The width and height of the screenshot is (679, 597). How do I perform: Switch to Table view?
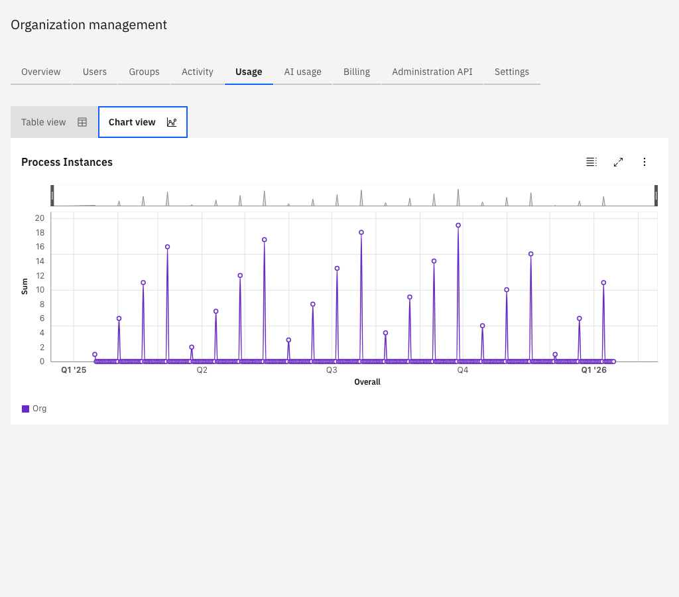click(x=54, y=122)
